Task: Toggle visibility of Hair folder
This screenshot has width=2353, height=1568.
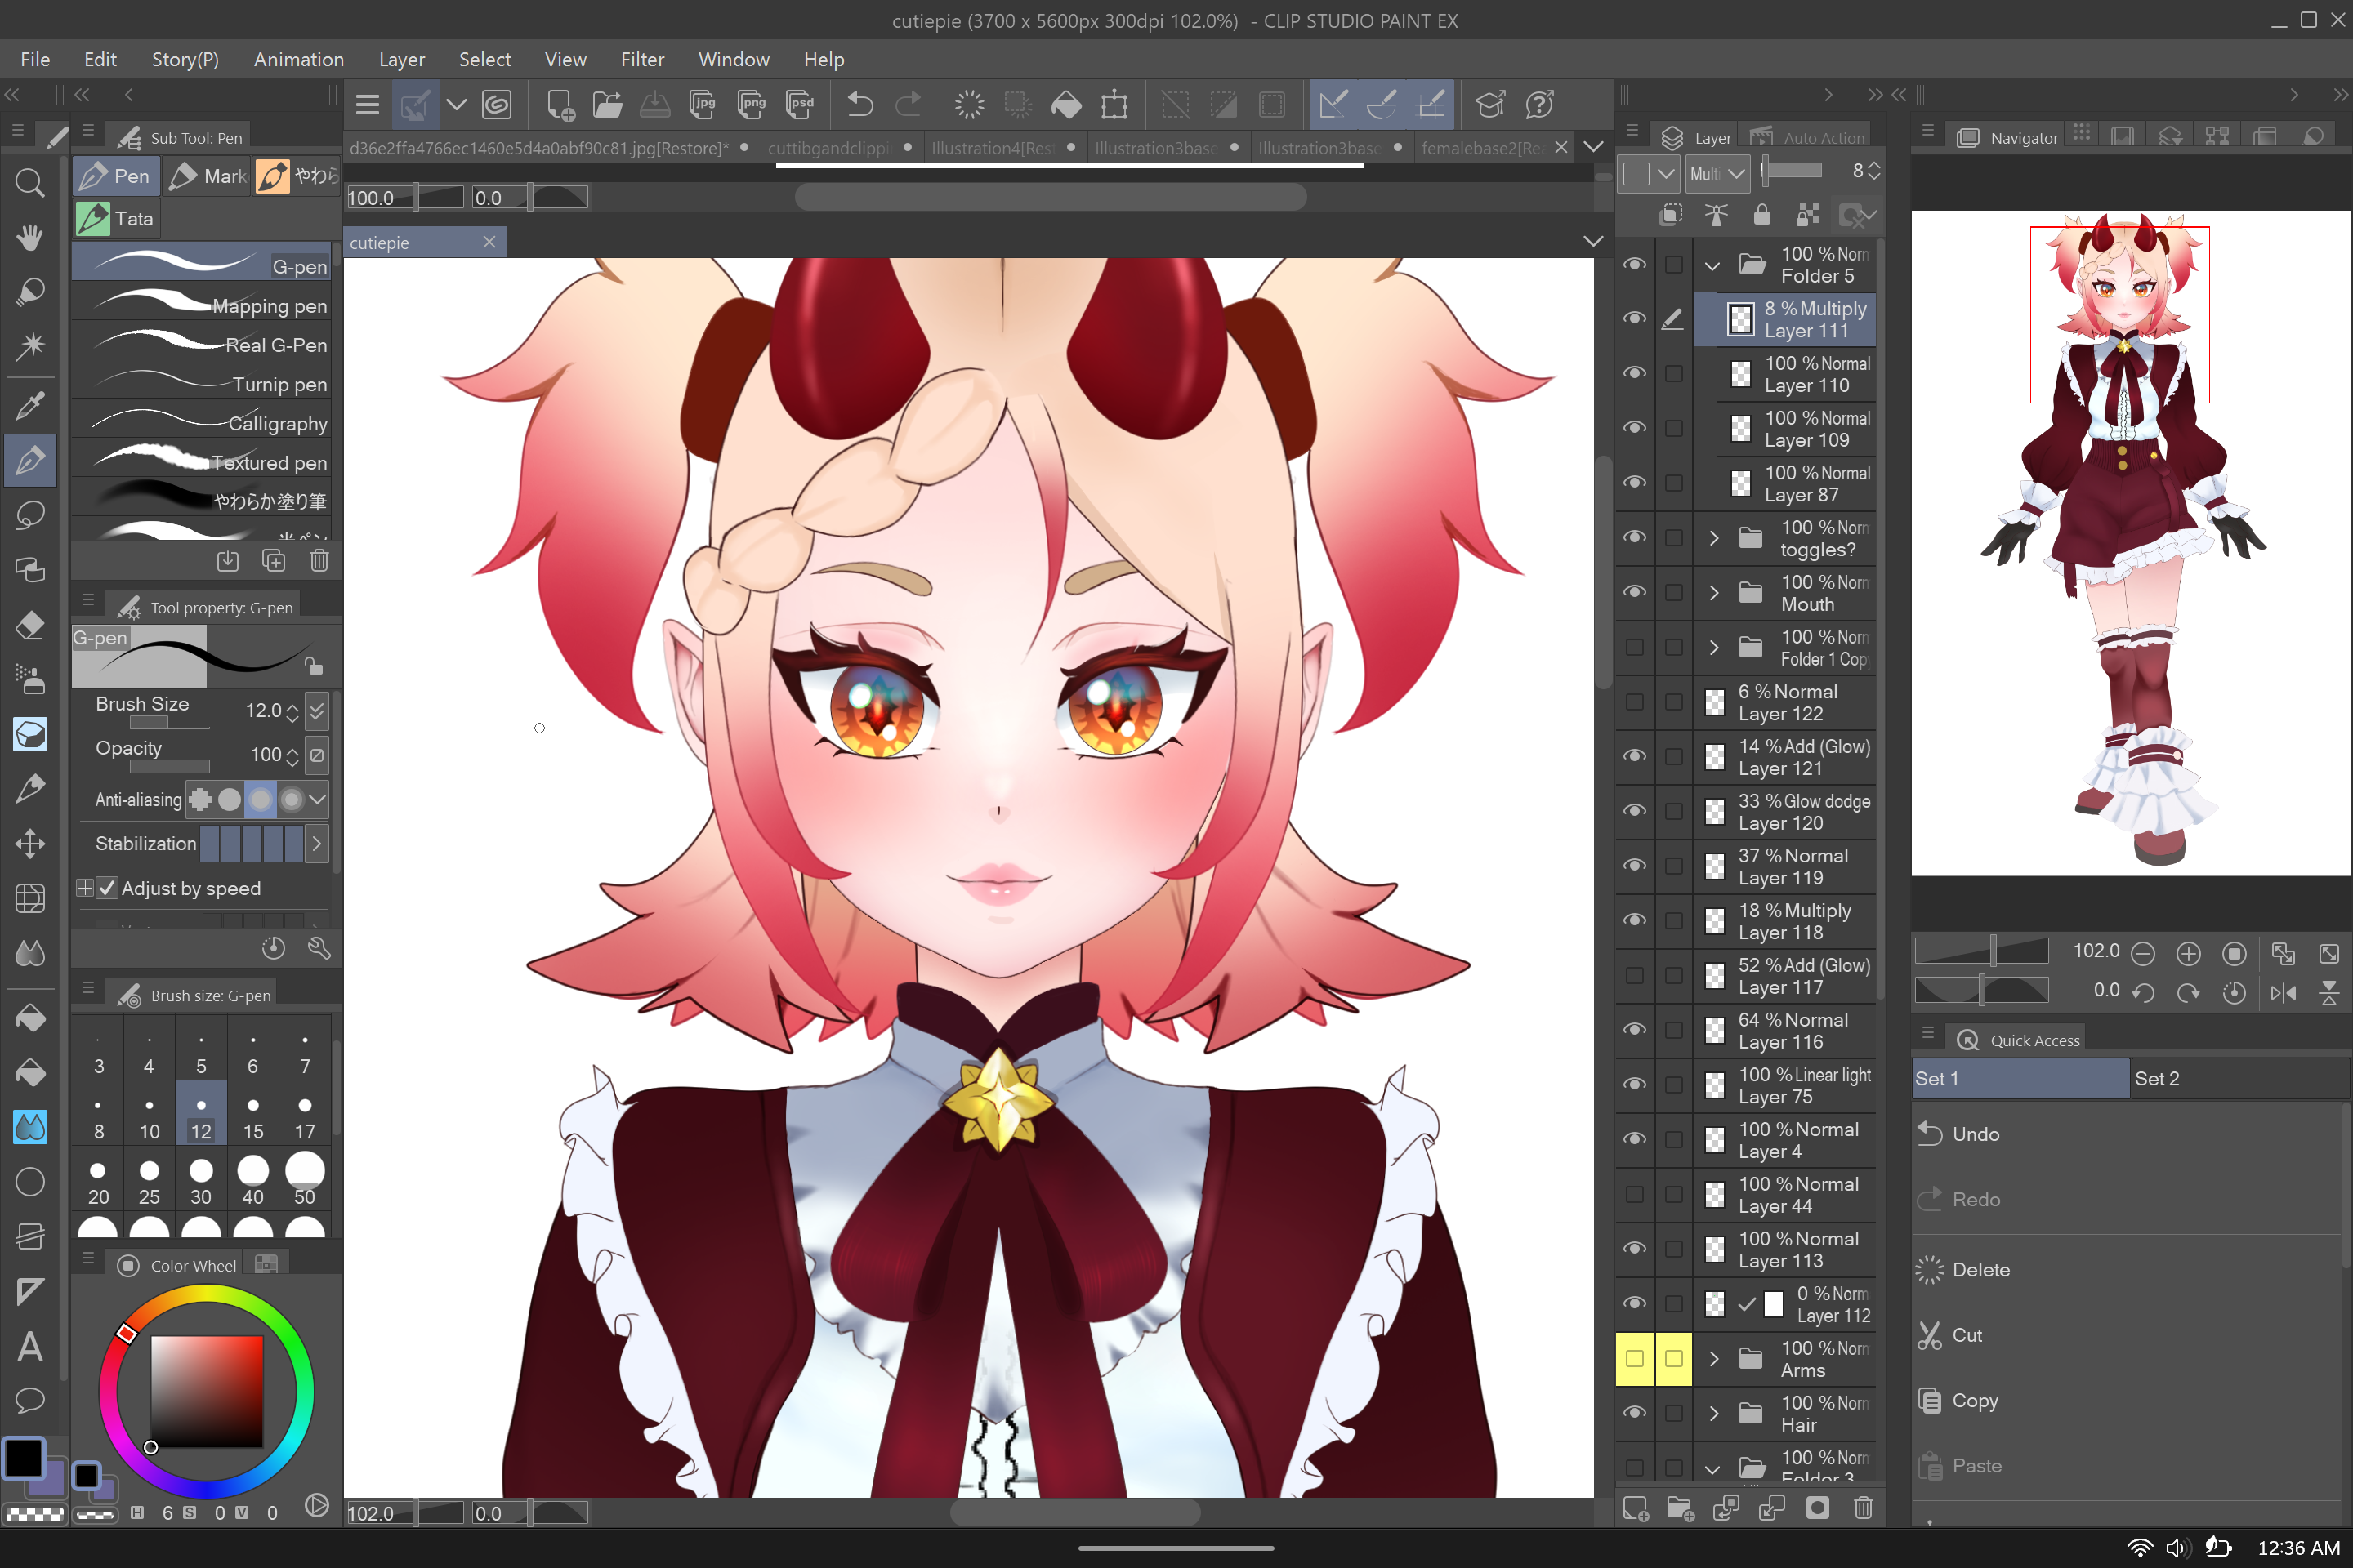Action: [x=1635, y=1413]
